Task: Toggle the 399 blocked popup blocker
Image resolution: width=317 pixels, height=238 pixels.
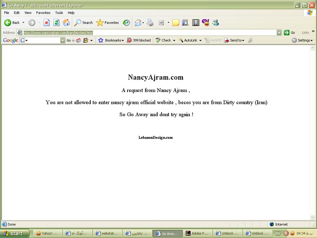Action: 139,40
